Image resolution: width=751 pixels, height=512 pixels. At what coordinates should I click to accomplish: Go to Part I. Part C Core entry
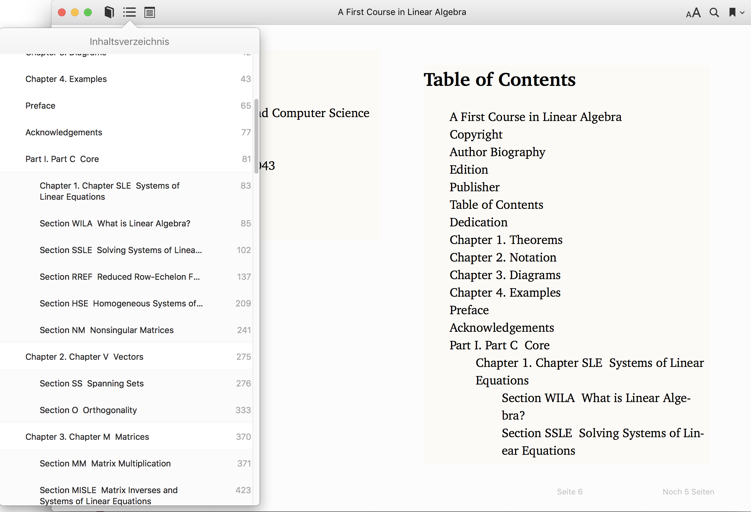[x=62, y=159]
